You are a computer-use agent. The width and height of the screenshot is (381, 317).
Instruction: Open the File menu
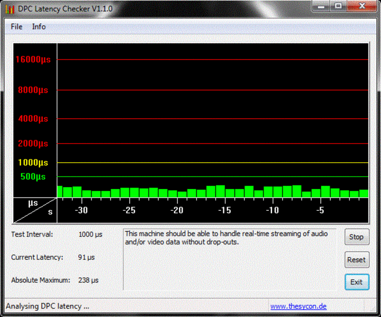click(x=16, y=26)
